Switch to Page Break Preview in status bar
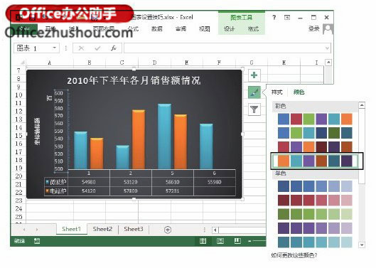The height and width of the screenshot is (268, 376). (237, 241)
